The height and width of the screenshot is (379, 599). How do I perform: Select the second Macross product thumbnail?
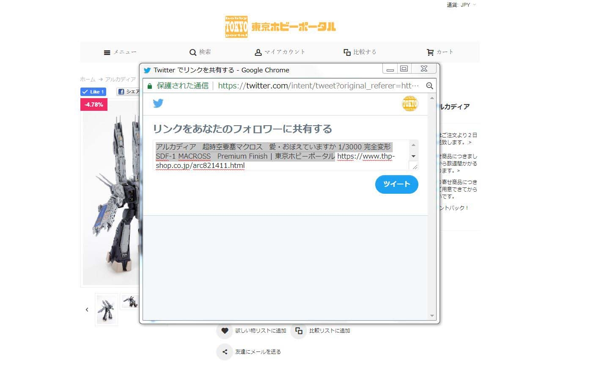pyautogui.click(x=130, y=302)
